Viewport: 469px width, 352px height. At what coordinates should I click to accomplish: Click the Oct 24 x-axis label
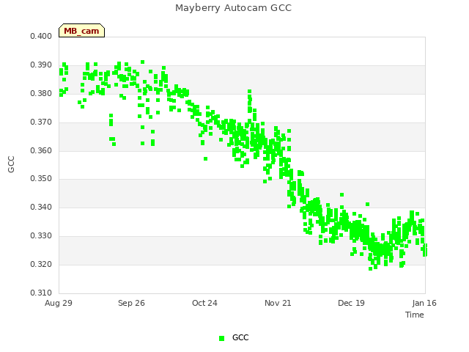[204, 303]
